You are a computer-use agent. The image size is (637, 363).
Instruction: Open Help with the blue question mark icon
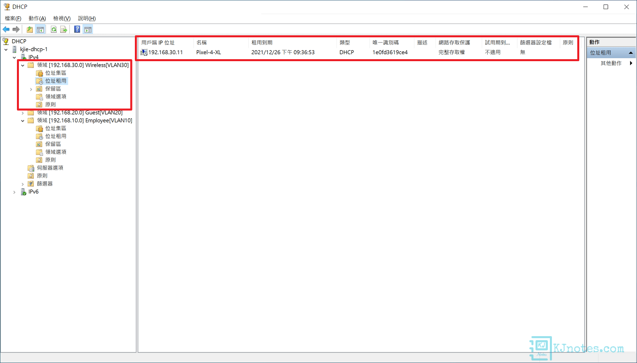tap(77, 29)
